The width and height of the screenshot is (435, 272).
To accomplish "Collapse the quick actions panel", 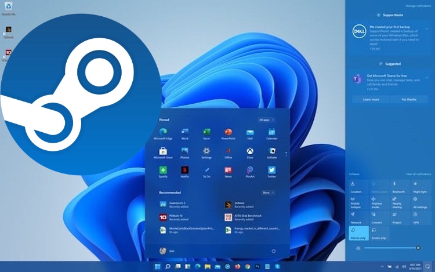I will [354, 174].
